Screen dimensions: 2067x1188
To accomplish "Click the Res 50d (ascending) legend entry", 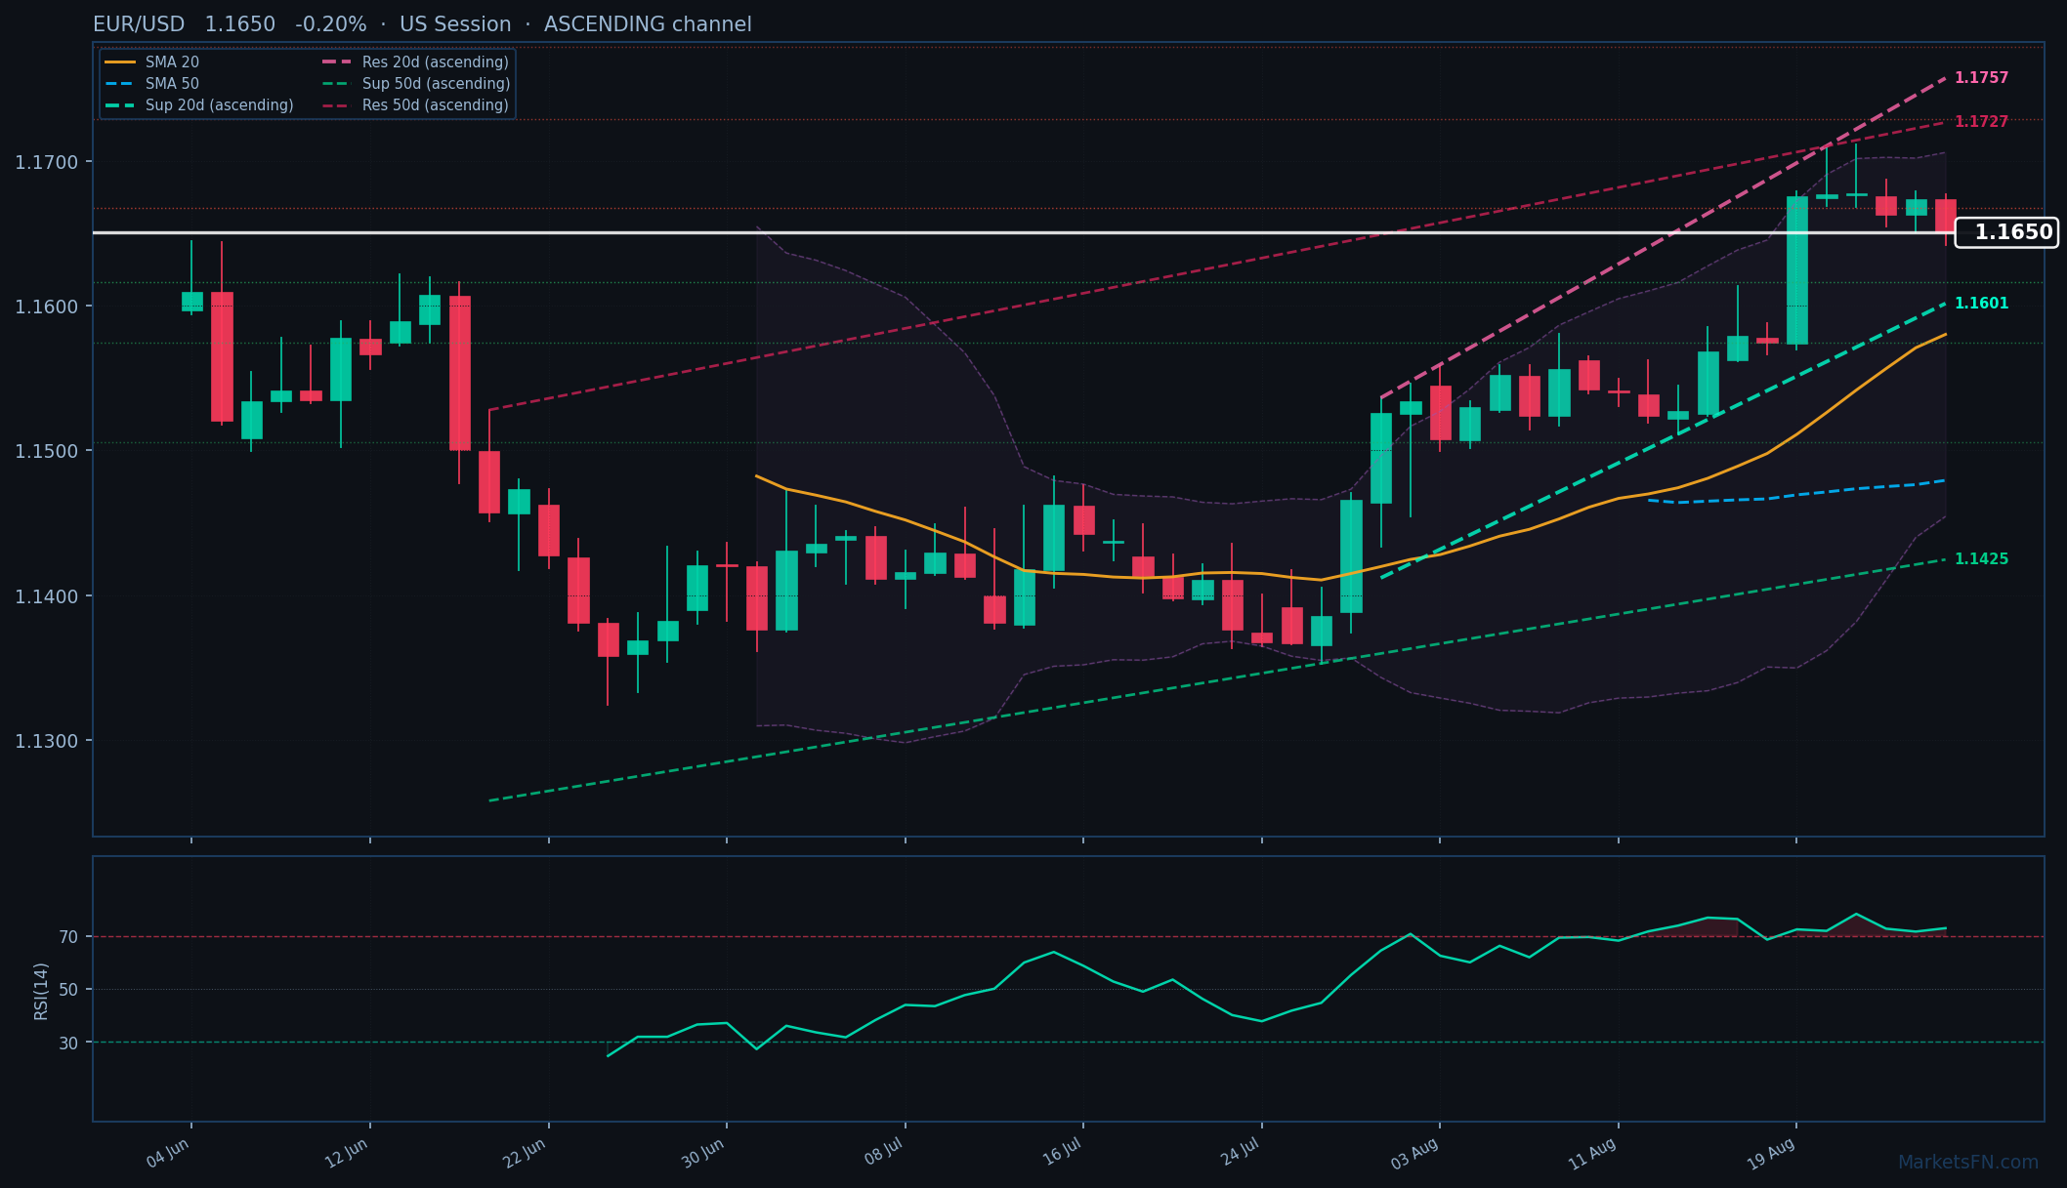I will click(415, 105).
